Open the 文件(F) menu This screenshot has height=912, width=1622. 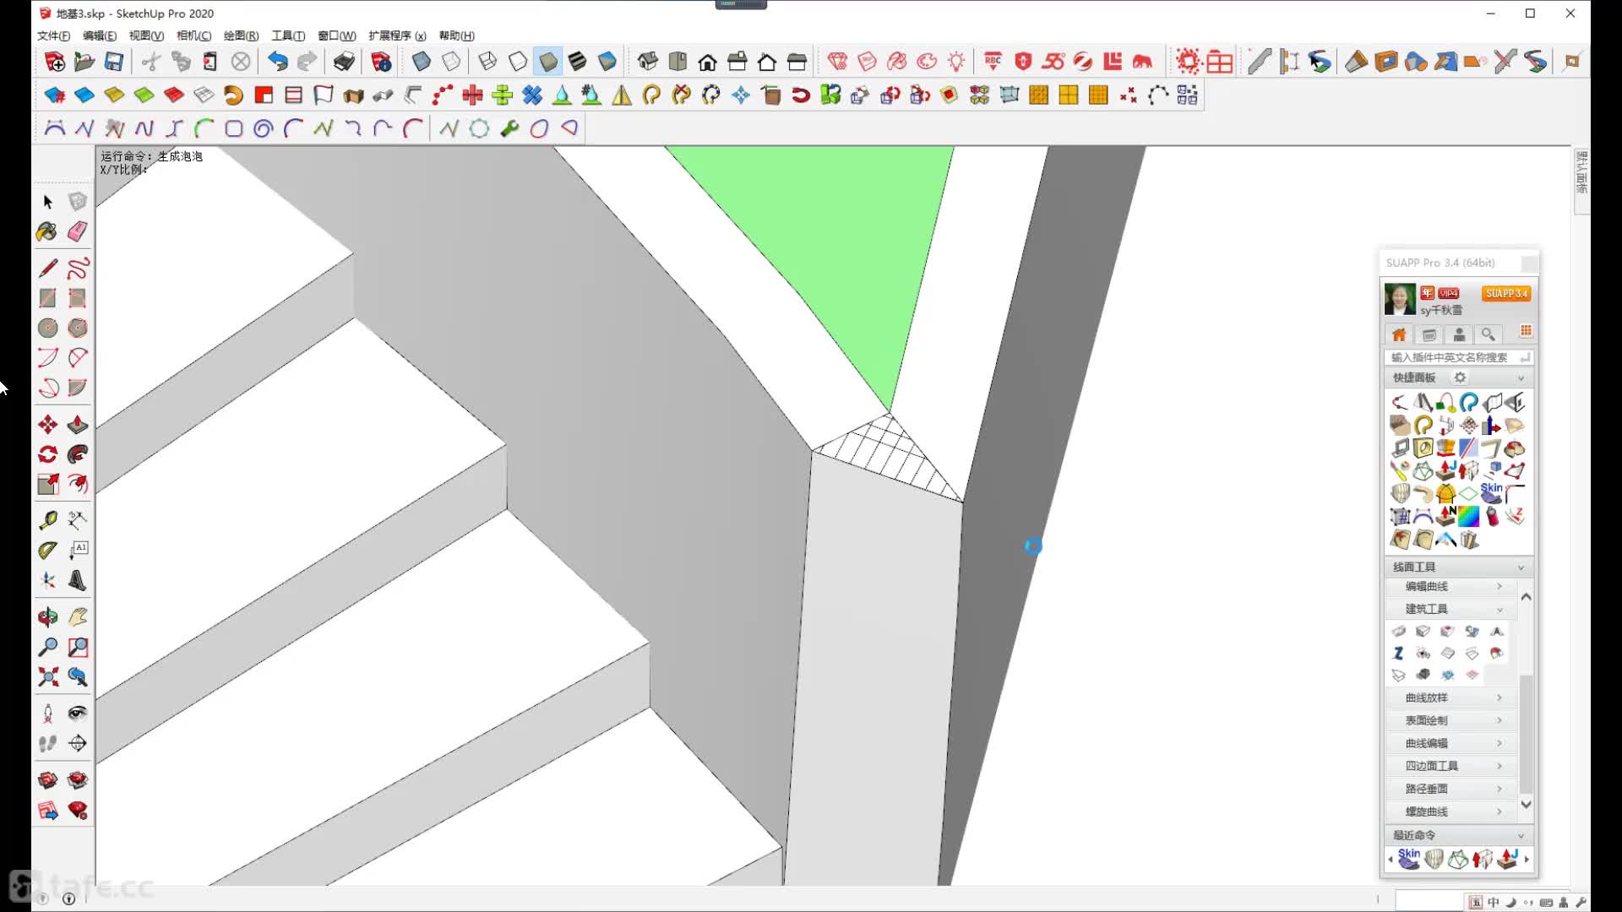click(53, 35)
